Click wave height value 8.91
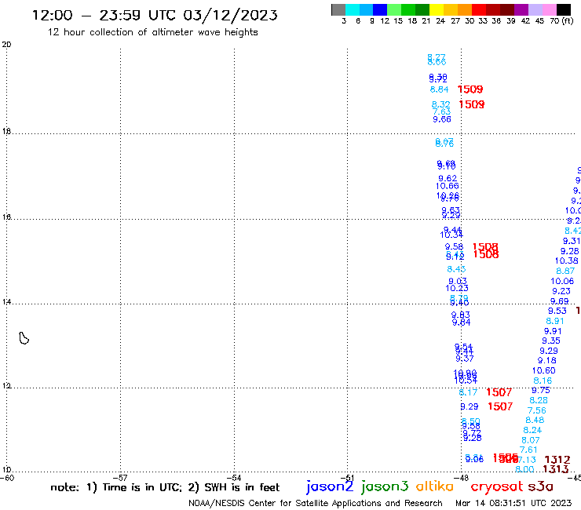This screenshot has width=581, height=510. pyautogui.click(x=555, y=321)
